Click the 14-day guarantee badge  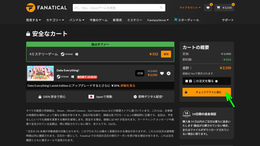(187, 114)
